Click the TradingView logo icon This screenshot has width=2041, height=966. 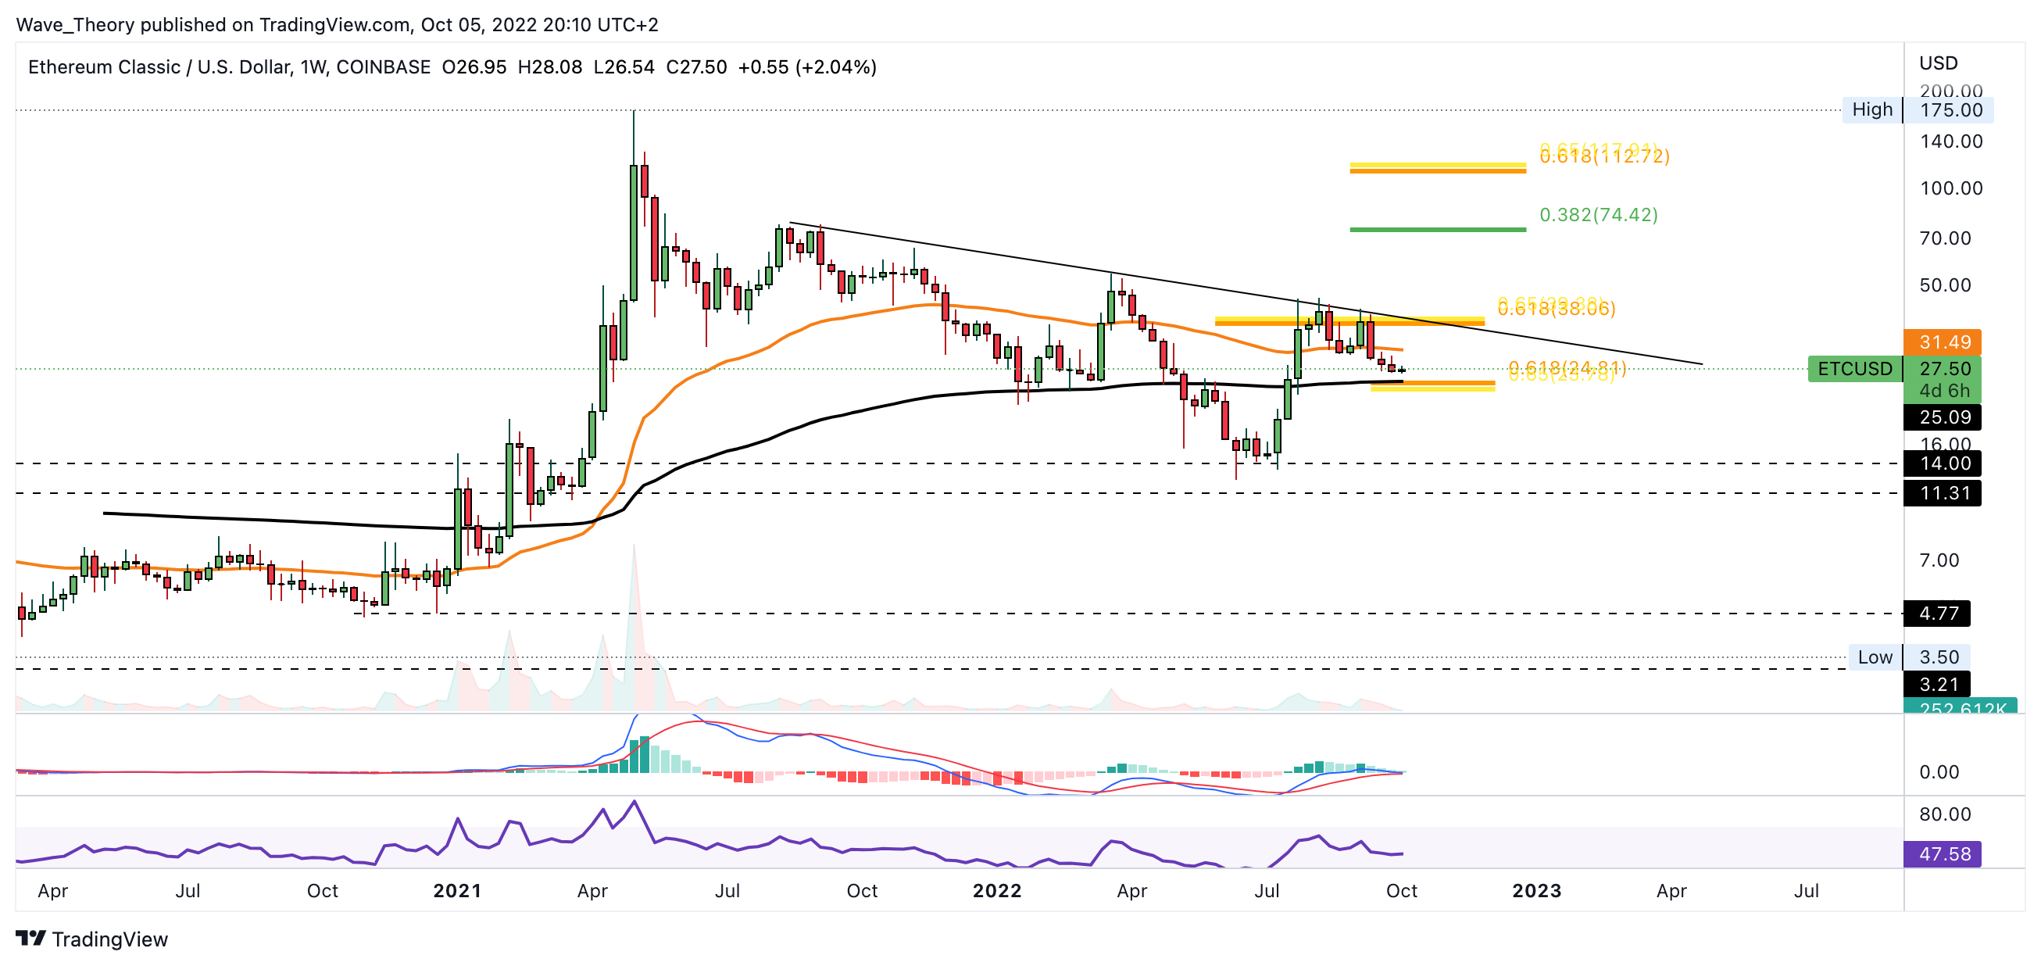coord(31,937)
